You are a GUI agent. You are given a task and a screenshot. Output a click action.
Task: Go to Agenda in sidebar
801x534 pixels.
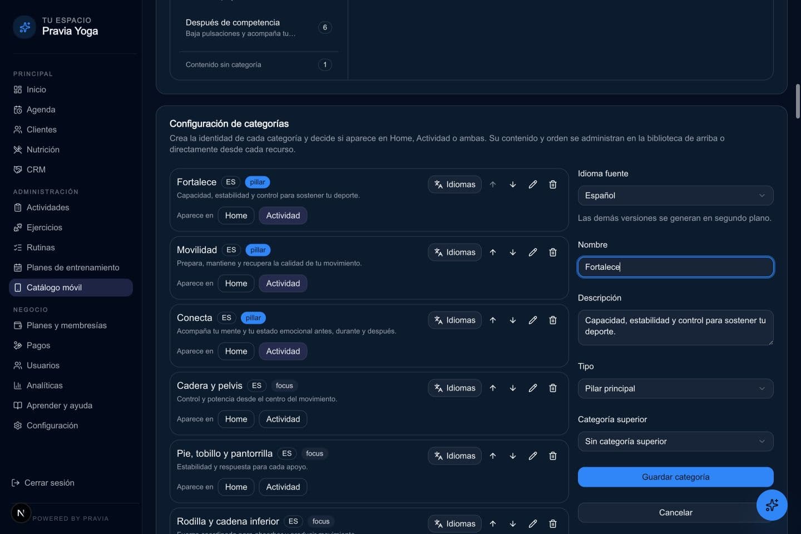(x=71, y=110)
